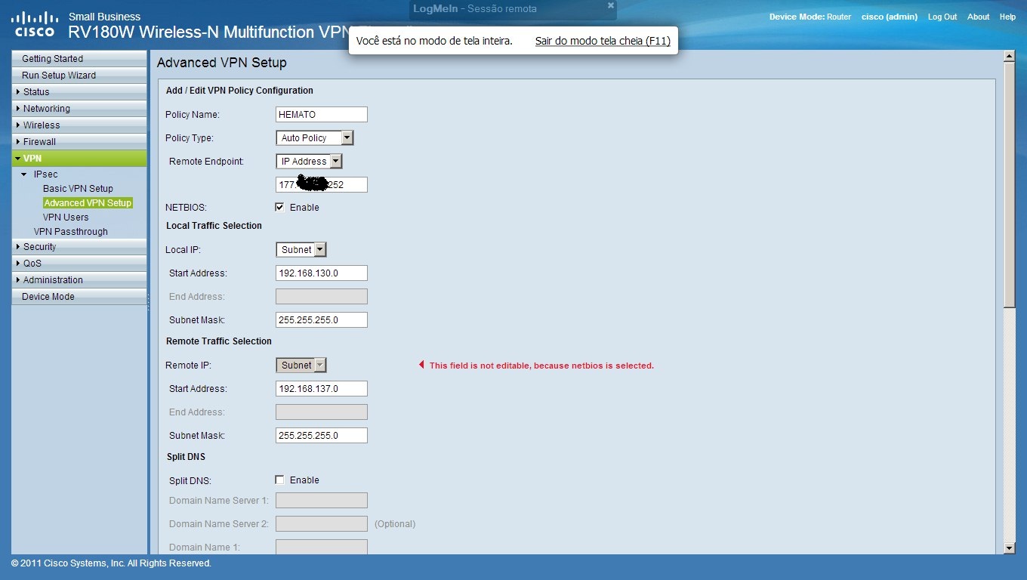Click the remote End Address disabled field

(x=322, y=412)
